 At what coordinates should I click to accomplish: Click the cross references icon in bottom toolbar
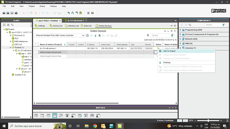(x=48, y=116)
